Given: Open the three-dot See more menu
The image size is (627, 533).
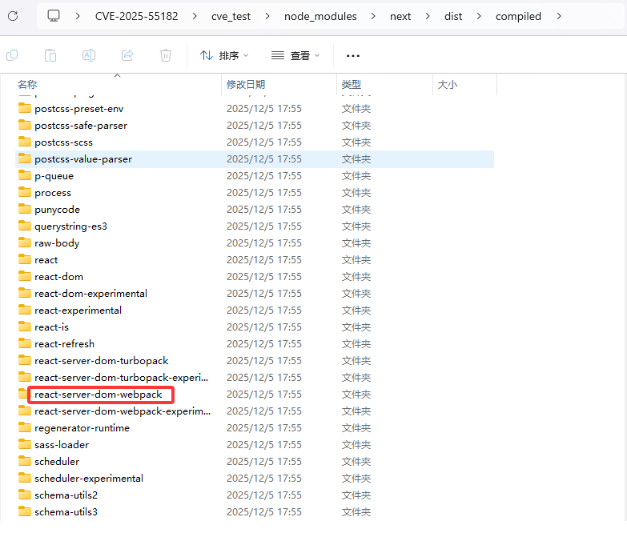Looking at the screenshot, I should coord(353,56).
